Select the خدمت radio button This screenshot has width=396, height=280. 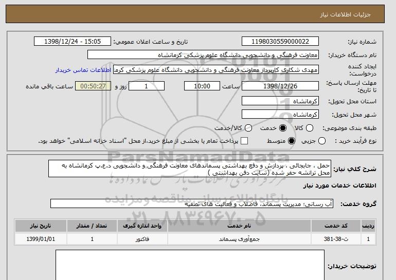283,128
